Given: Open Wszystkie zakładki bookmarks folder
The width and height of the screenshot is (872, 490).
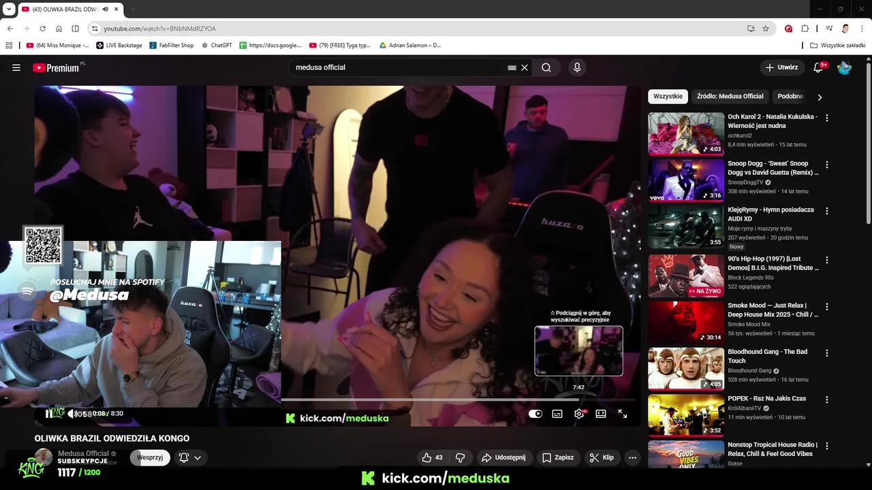Looking at the screenshot, I should (x=838, y=46).
